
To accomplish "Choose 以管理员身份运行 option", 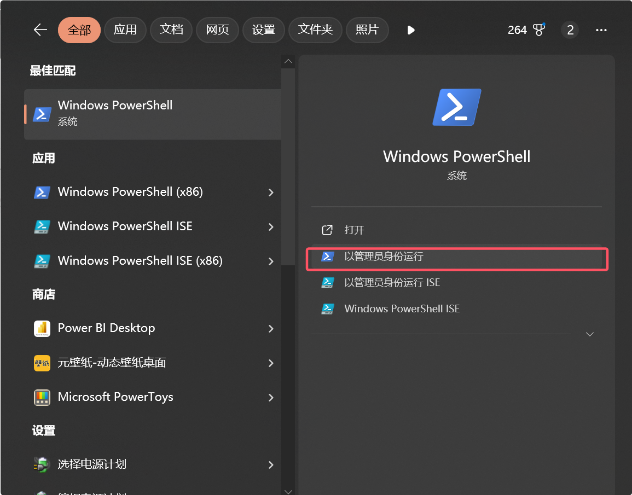I will pyautogui.click(x=457, y=257).
